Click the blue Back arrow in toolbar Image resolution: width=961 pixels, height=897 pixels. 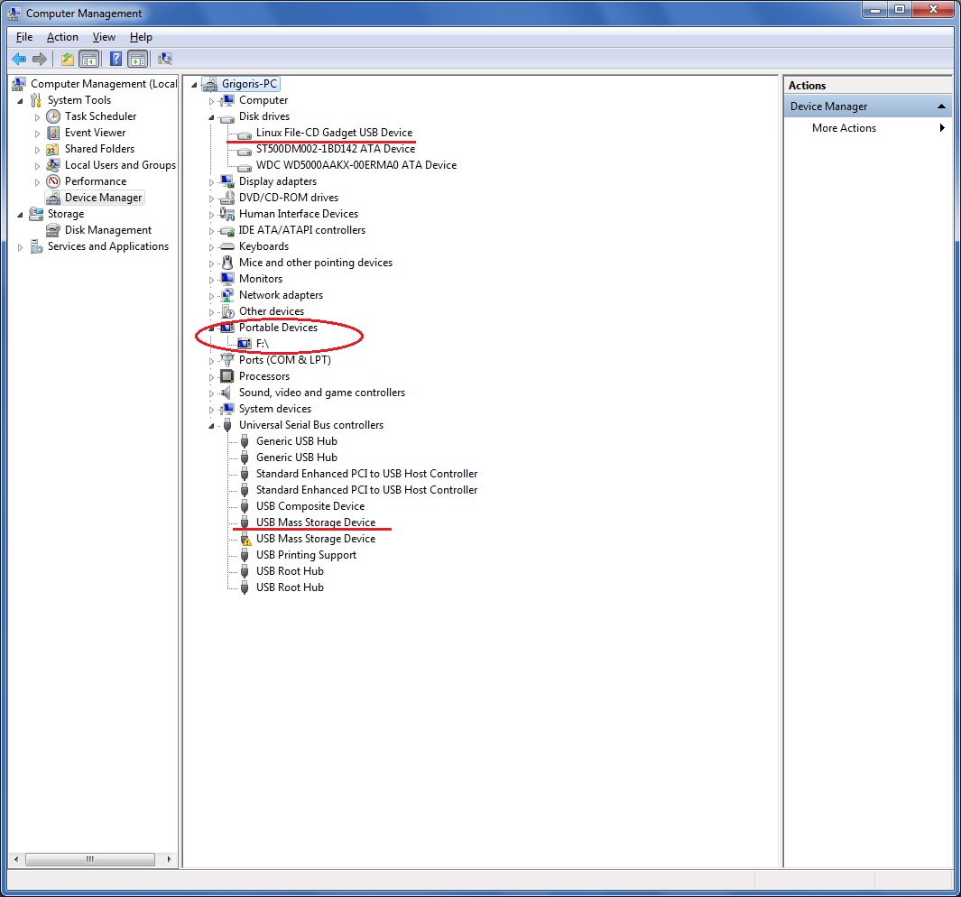19,59
